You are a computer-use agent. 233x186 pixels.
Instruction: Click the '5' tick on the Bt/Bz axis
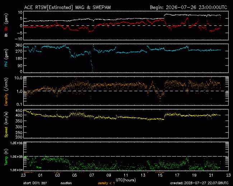click(21, 19)
